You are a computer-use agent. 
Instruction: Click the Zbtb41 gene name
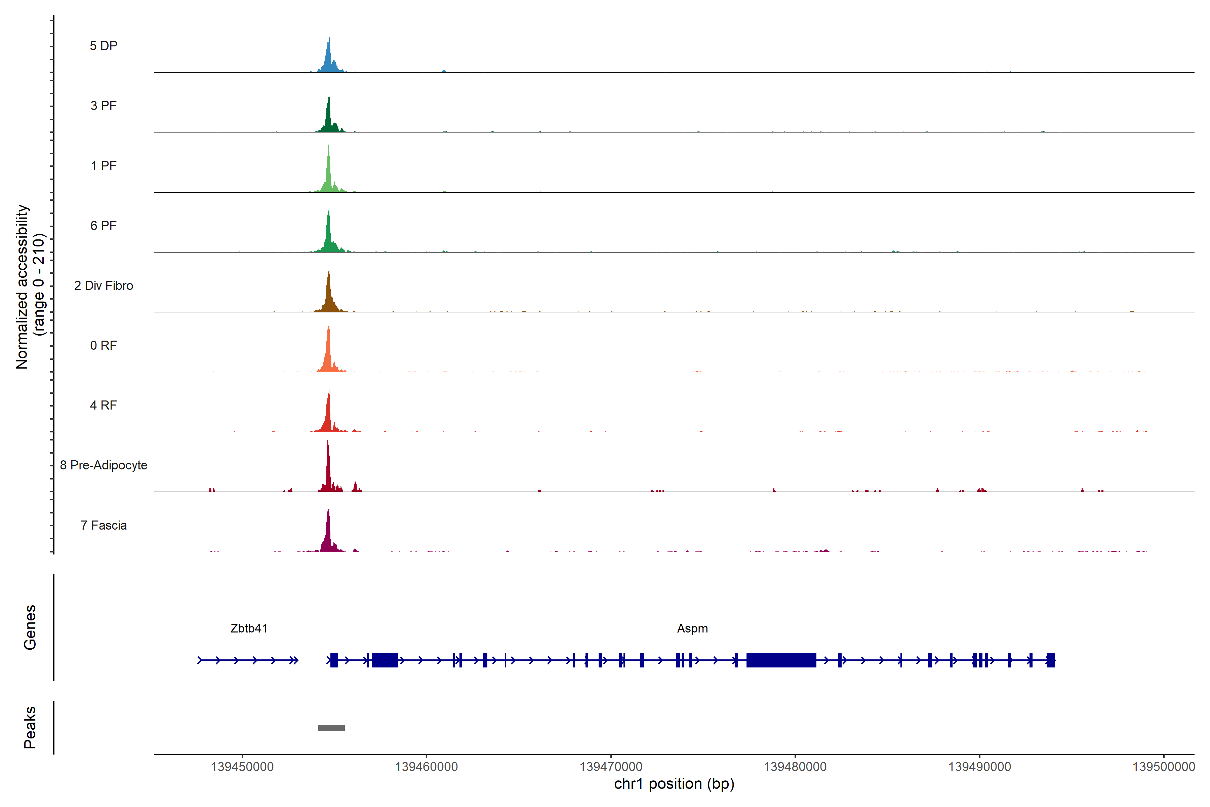pos(249,628)
